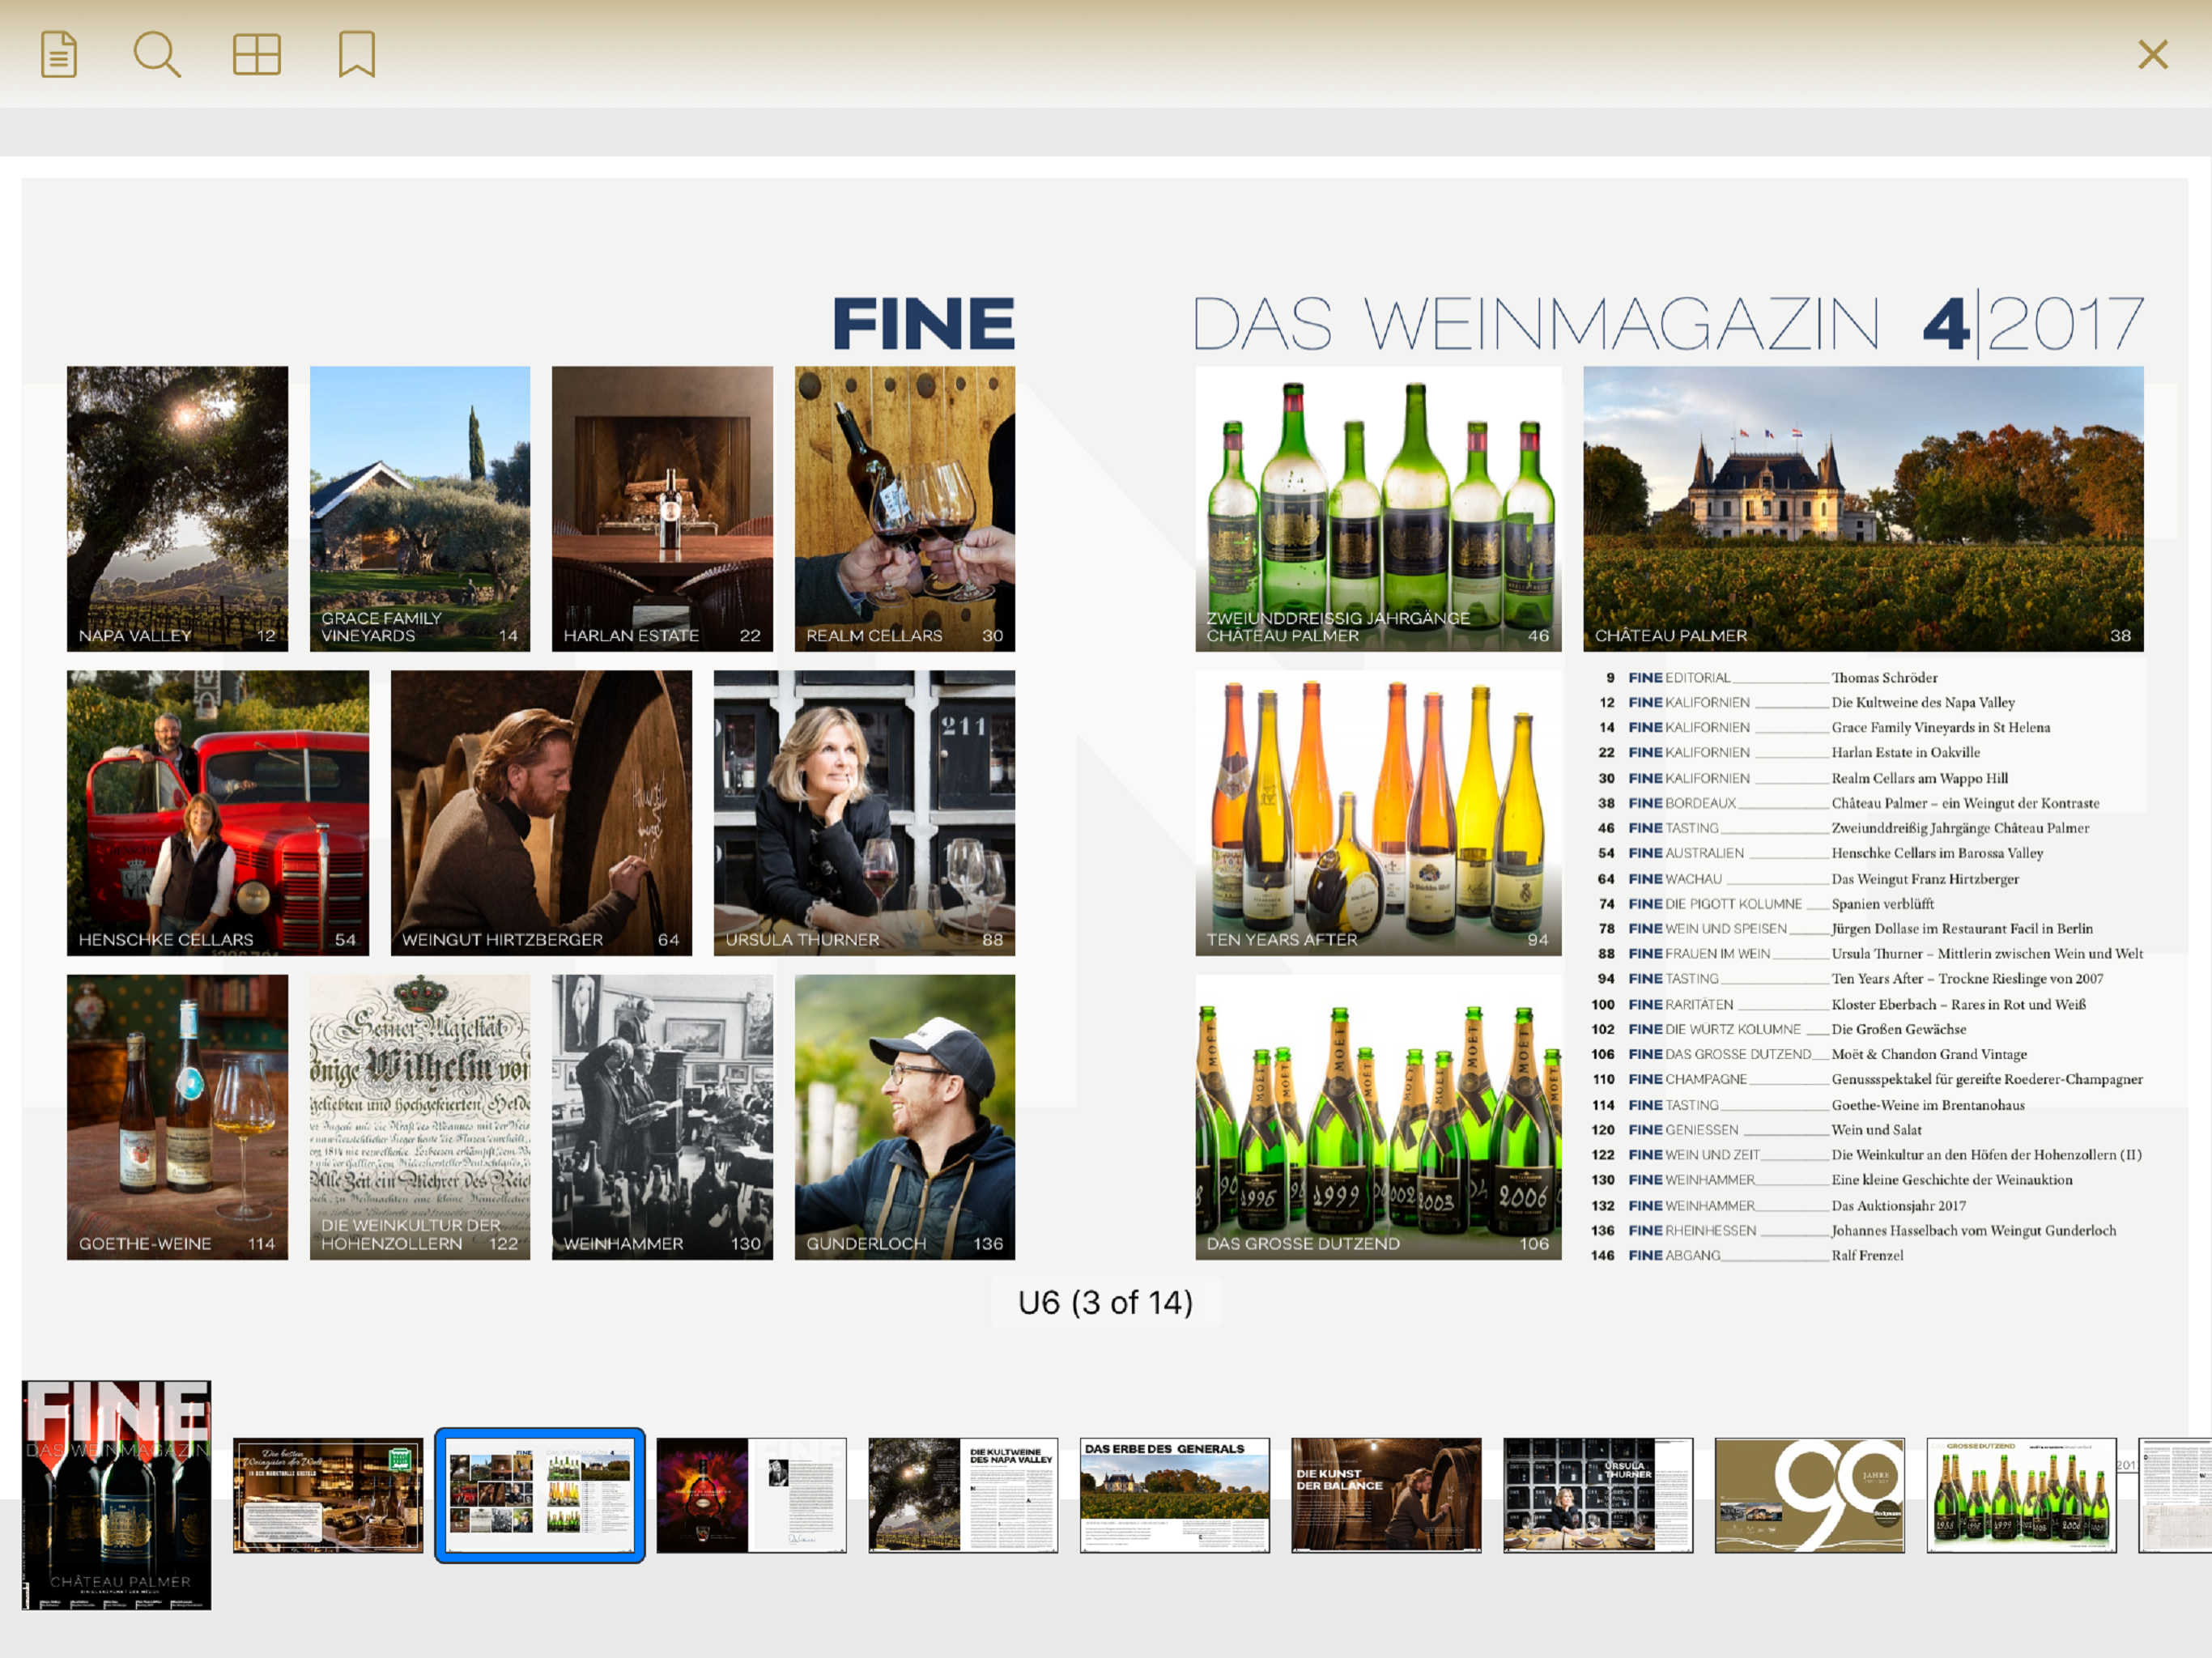
Task: Open the editorial spread thumbnail with cognac bottle
Action: [x=751, y=1495]
